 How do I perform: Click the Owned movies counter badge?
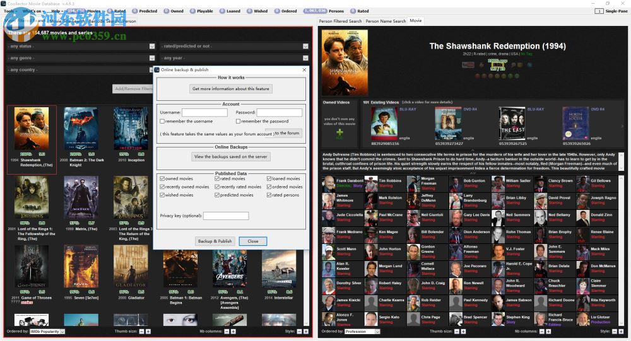(x=166, y=11)
